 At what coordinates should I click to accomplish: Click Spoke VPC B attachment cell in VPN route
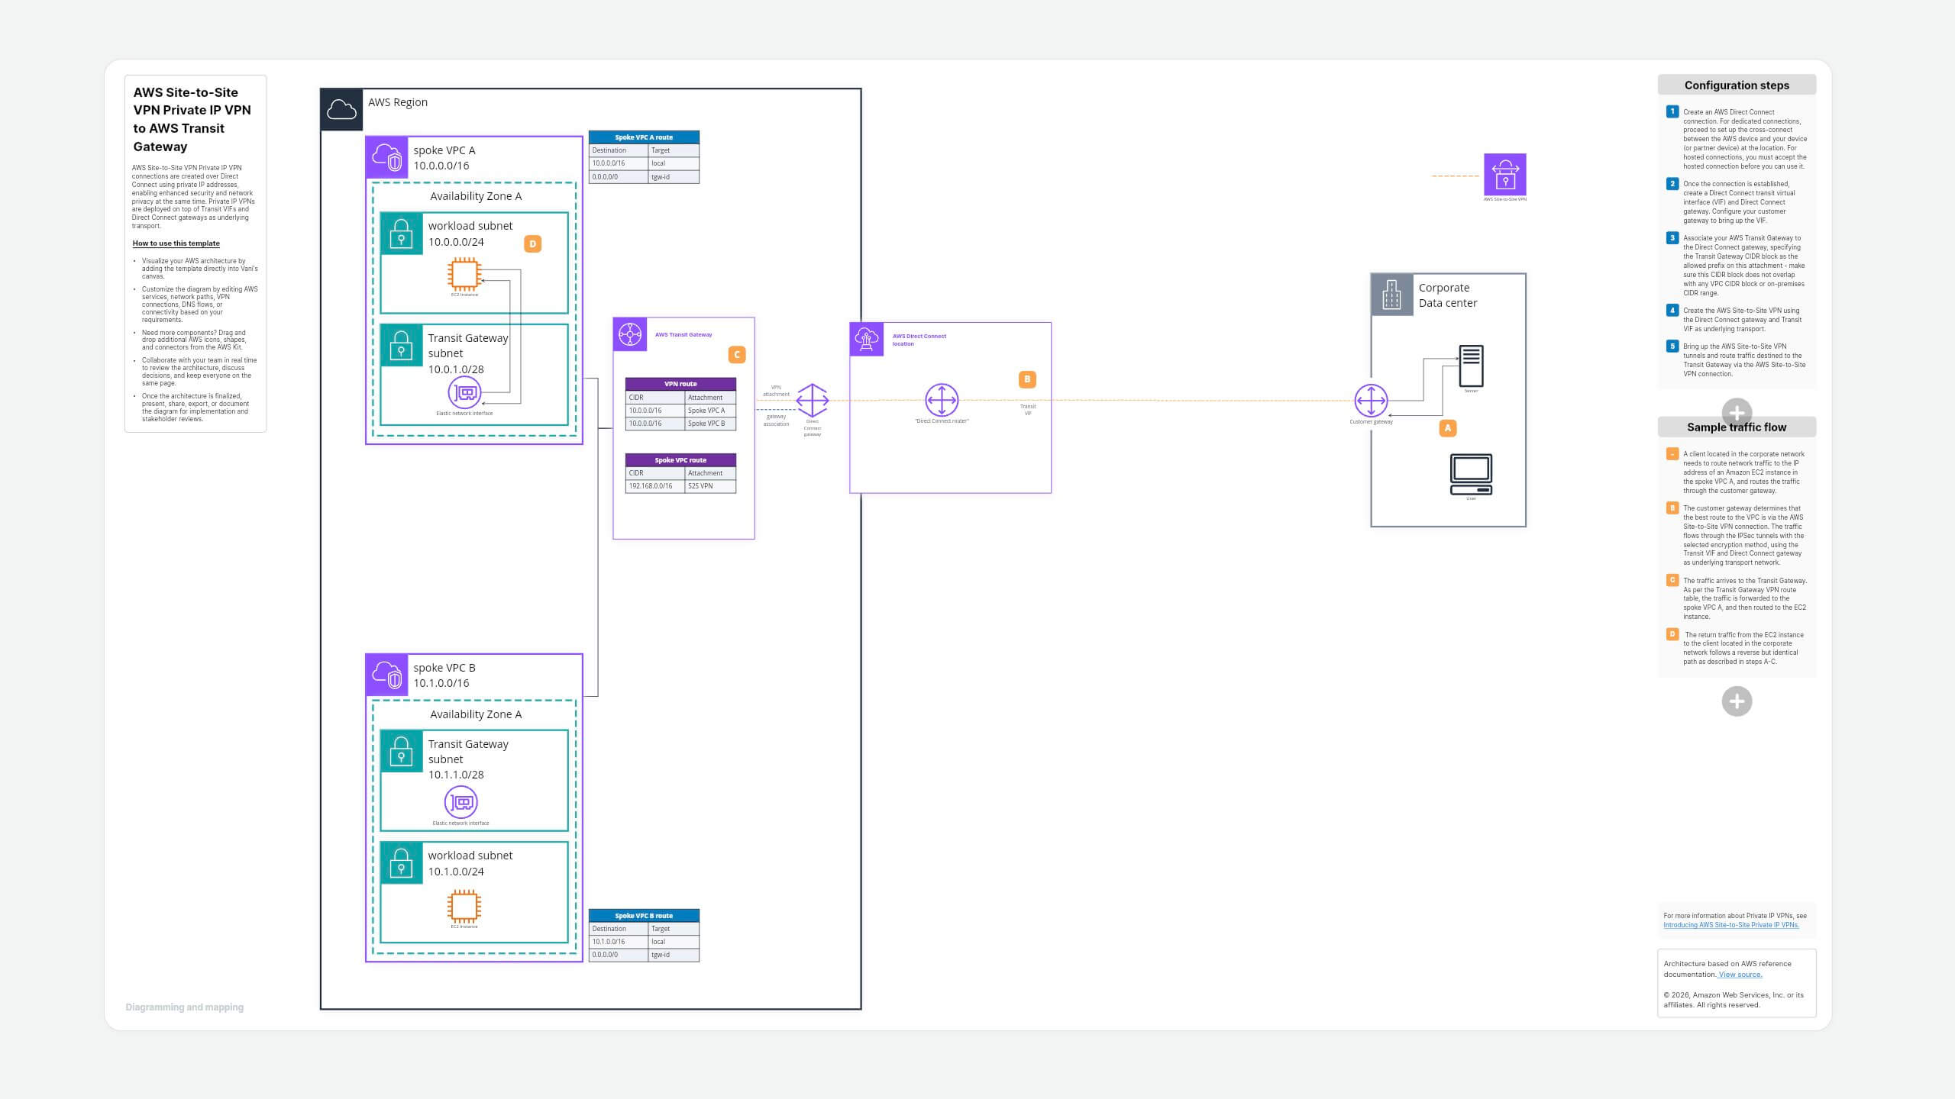pyautogui.click(x=710, y=424)
